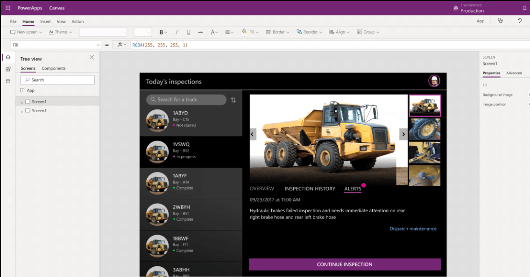Open the New screen dropdown
Screen dimensions: 530x277
coord(26,32)
